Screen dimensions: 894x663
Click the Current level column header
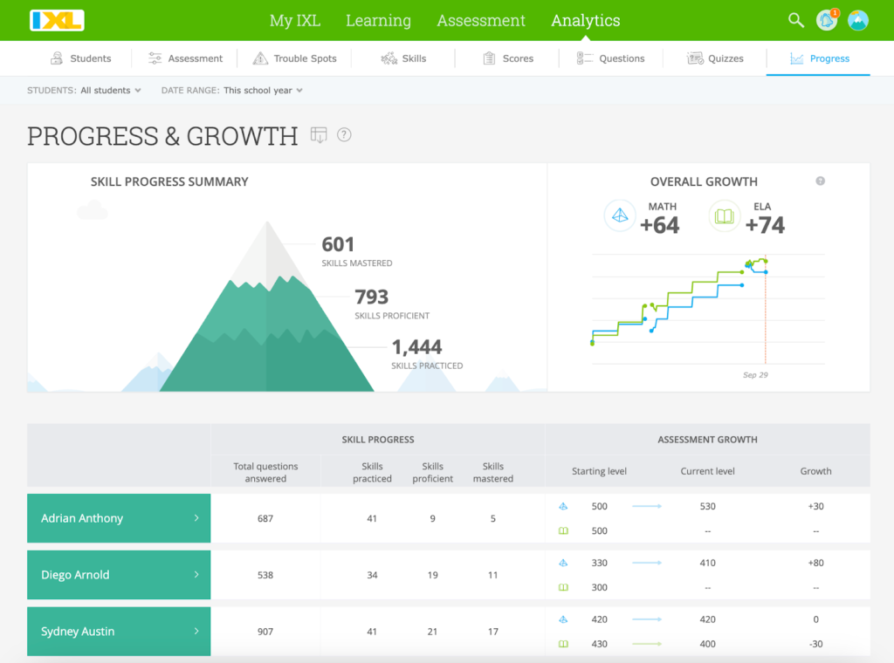coord(707,471)
